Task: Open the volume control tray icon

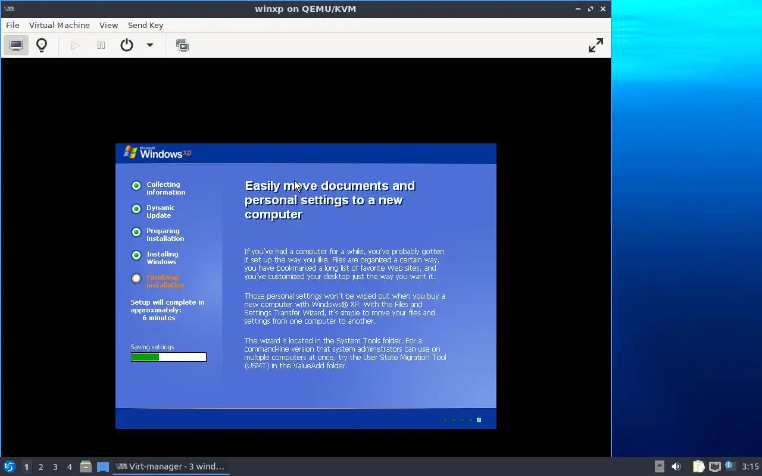Action: [x=676, y=466]
